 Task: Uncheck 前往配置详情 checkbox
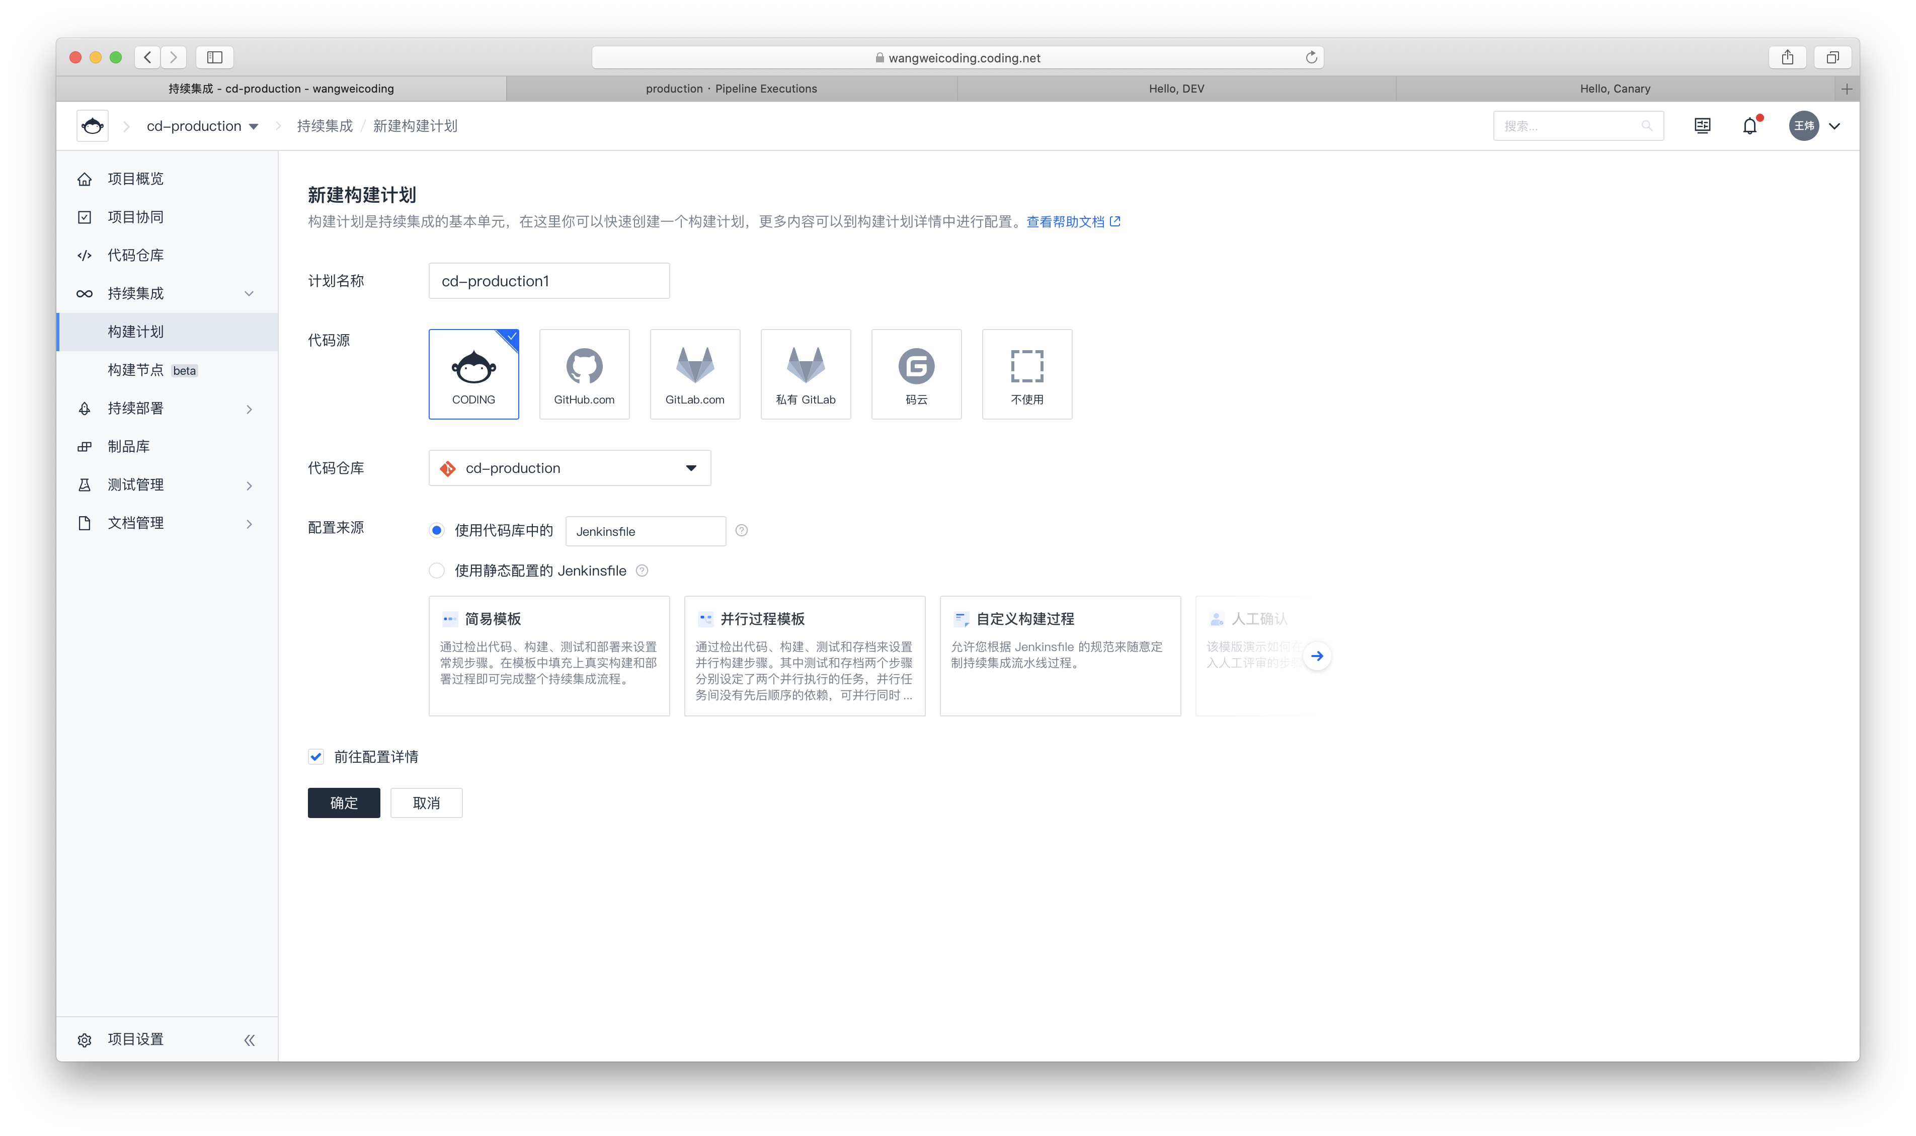coord(316,756)
